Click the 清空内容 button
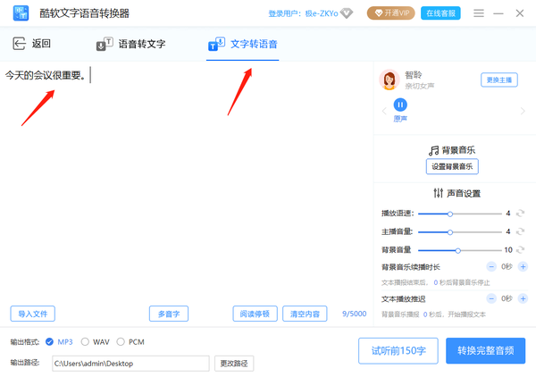 pyautogui.click(x=305, y=314)
